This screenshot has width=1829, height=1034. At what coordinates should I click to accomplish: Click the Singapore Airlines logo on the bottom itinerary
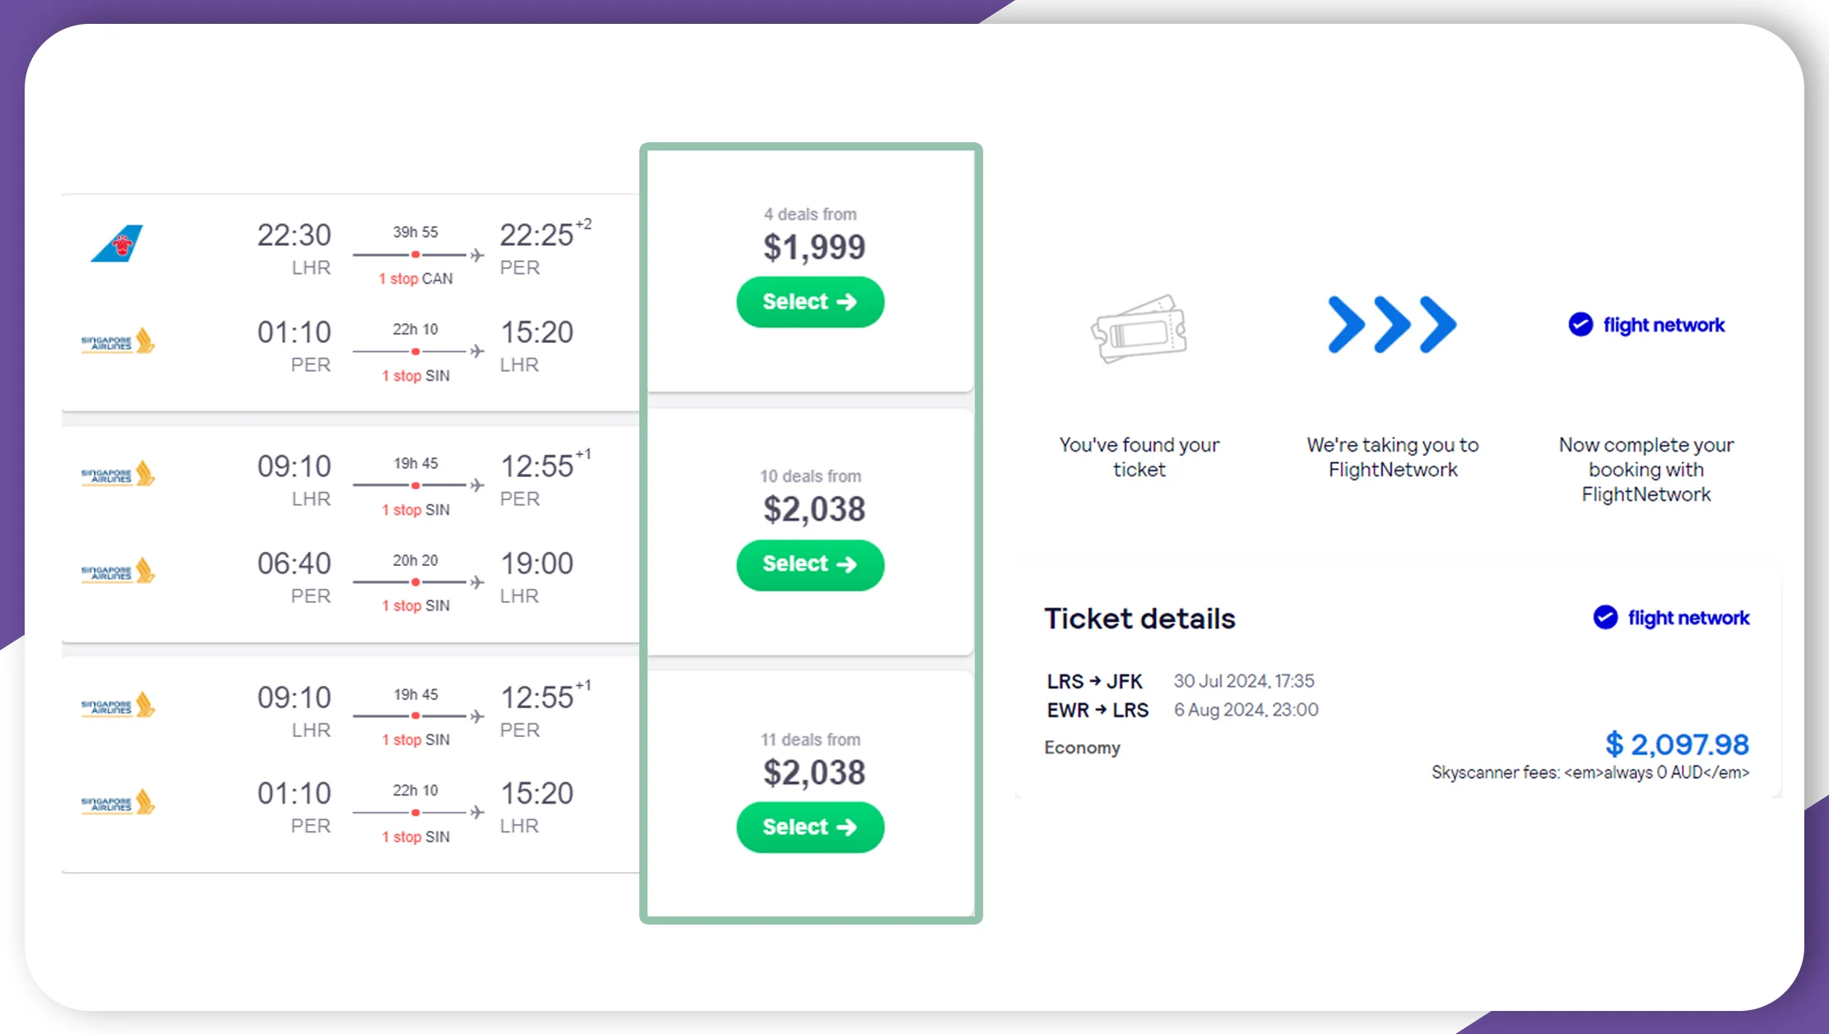coord(118,706)
